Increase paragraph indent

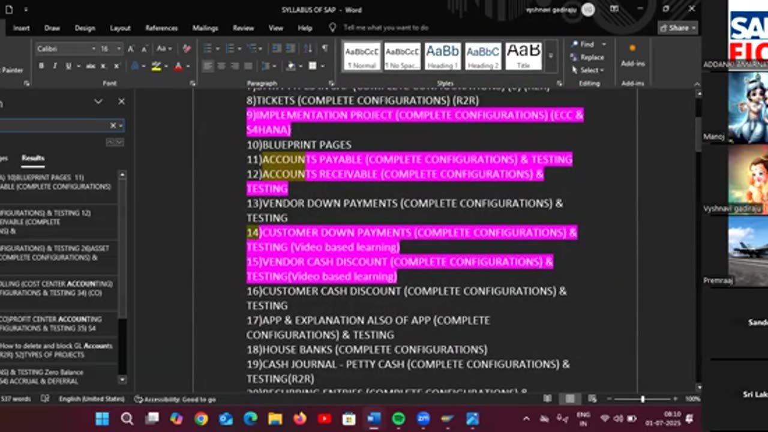(290, 49)
